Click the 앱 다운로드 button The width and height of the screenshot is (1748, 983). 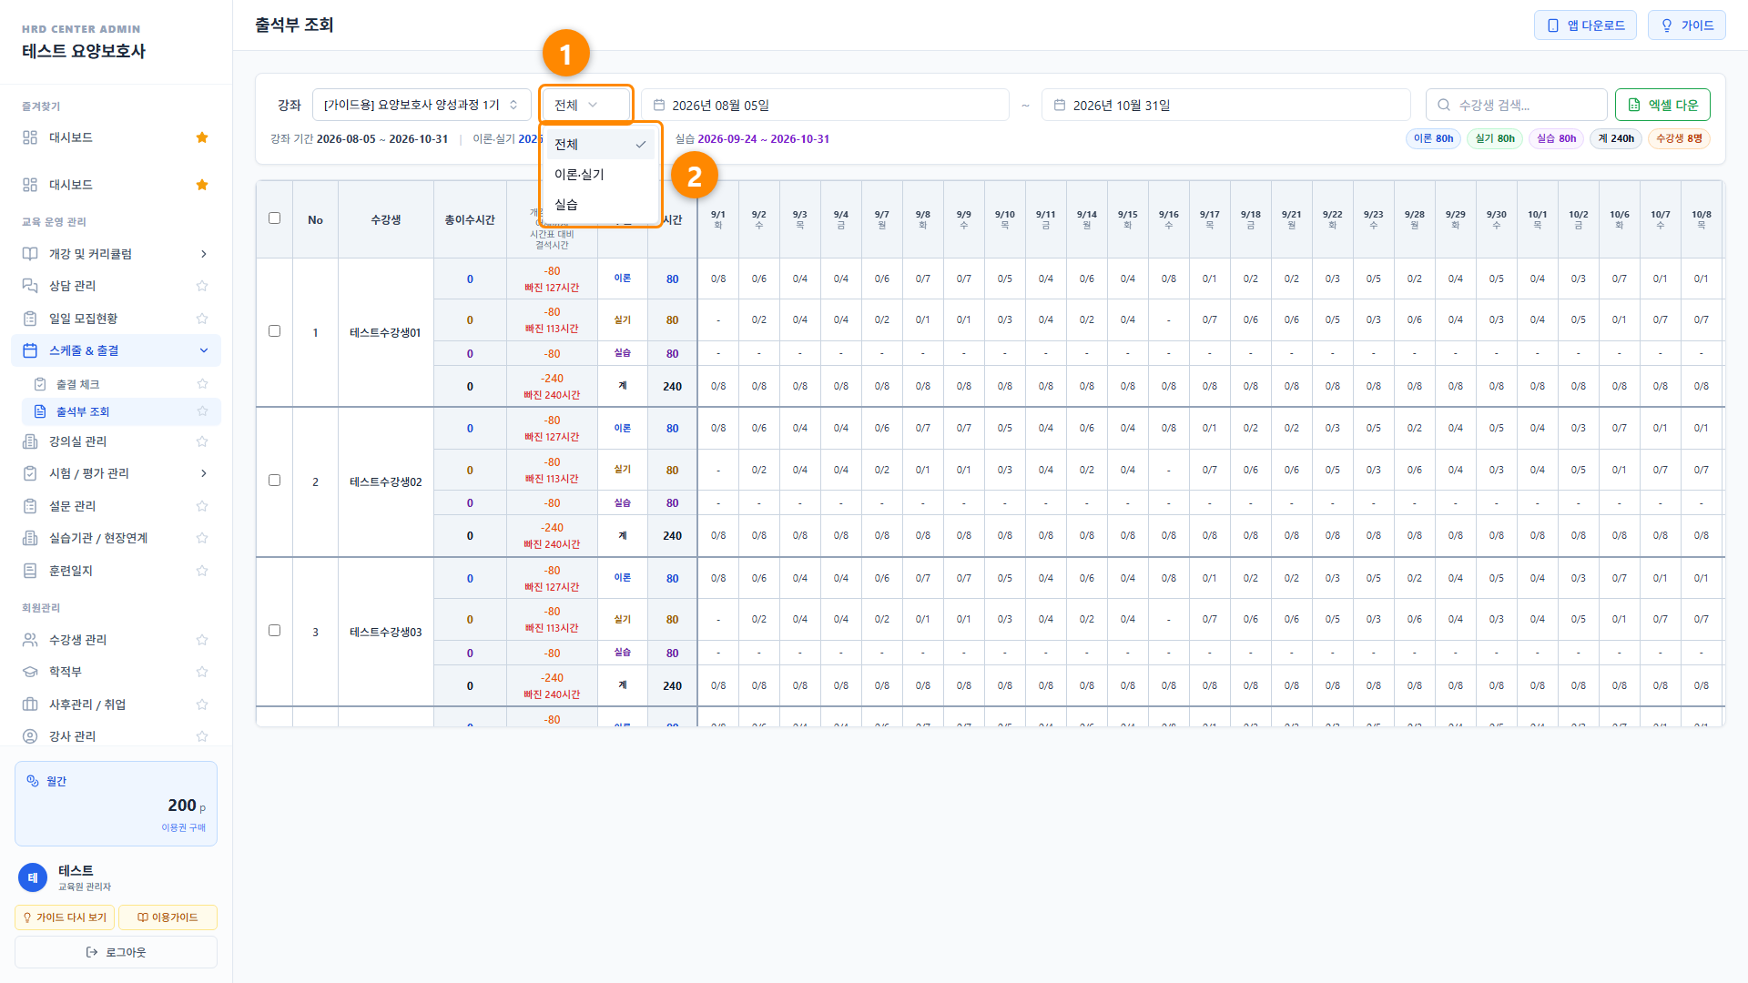tap(1585, 25)
